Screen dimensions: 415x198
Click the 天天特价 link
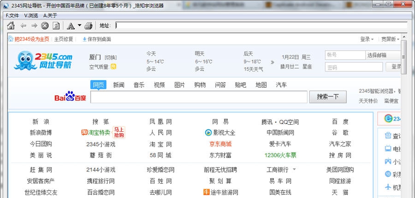[368, 101]
